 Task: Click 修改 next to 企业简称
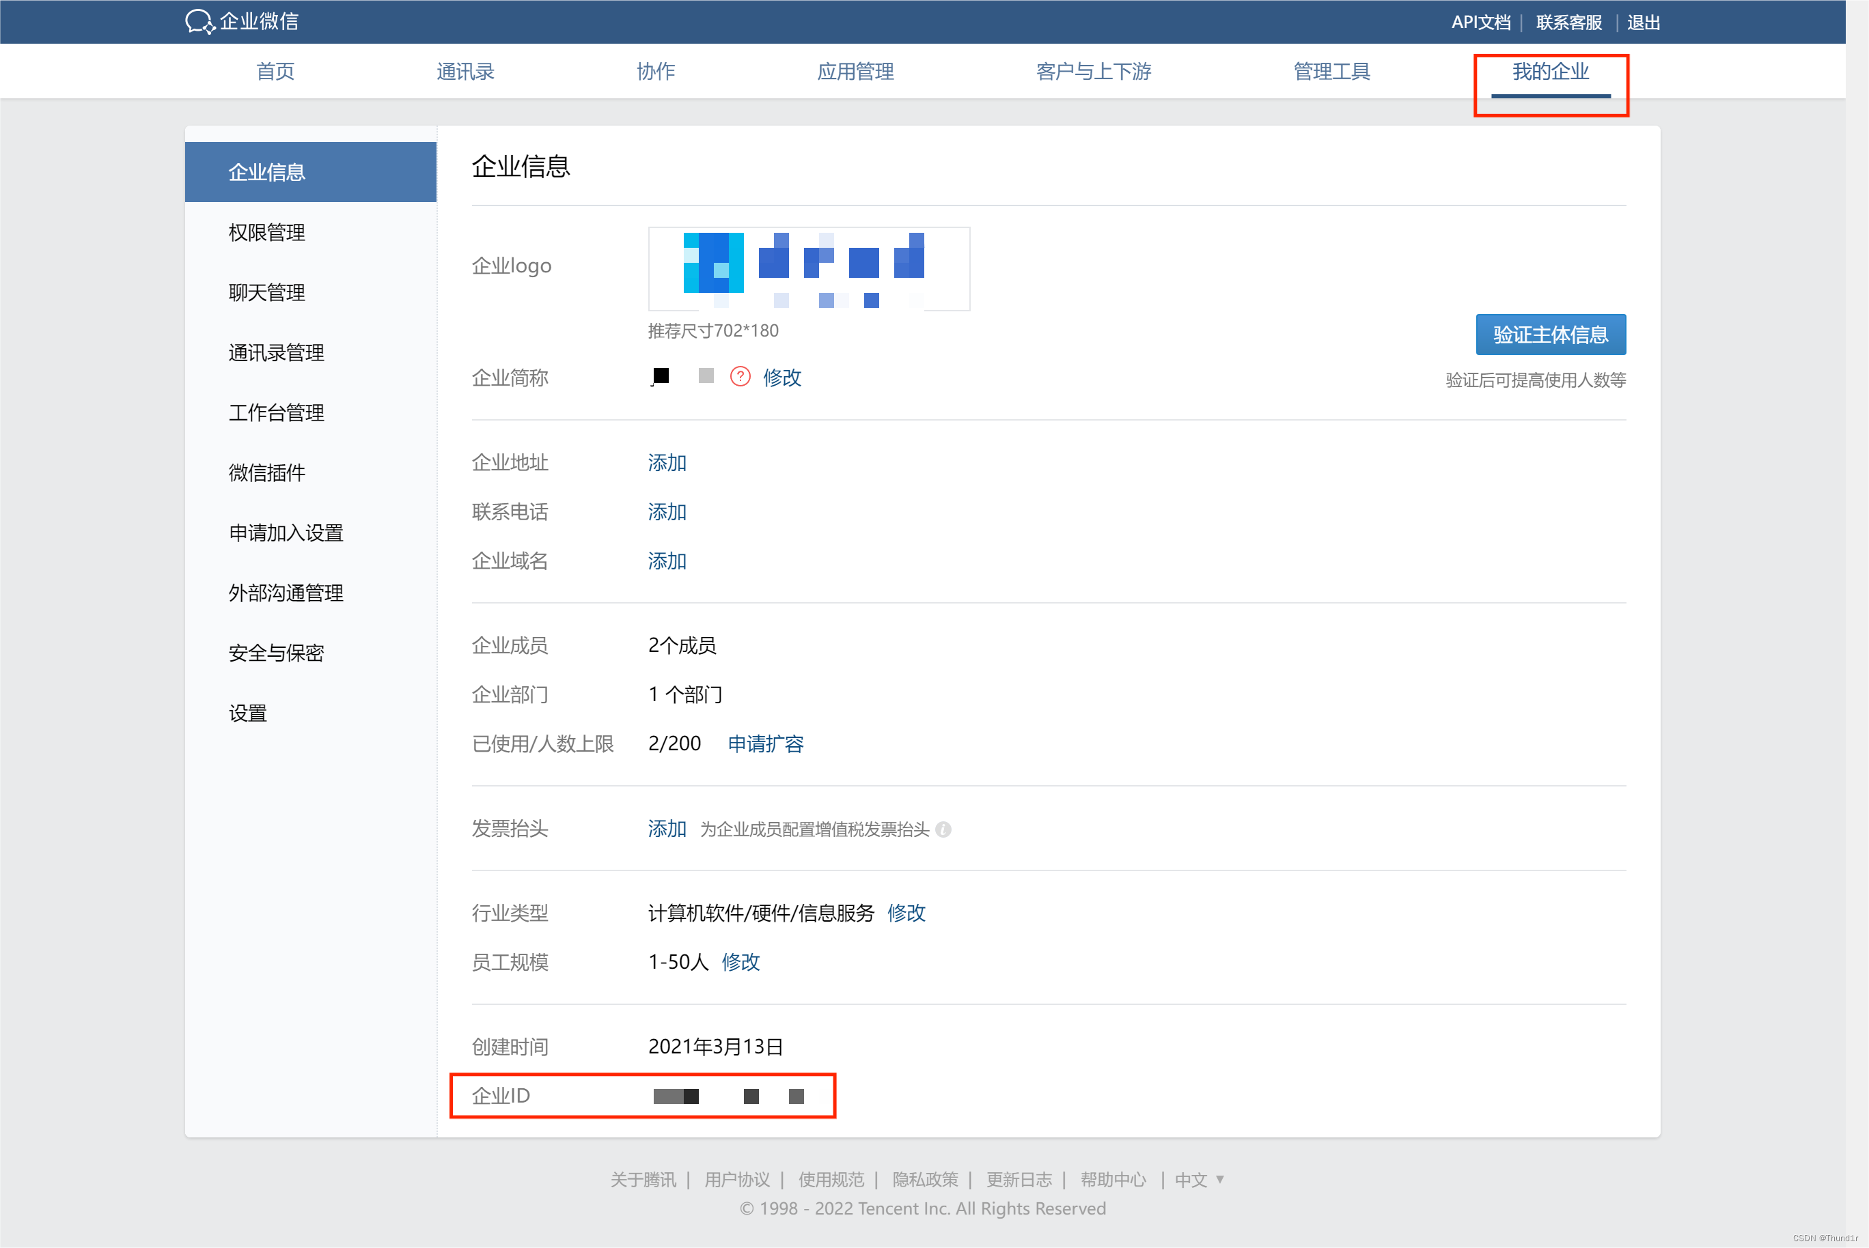[x=782, y=378]
